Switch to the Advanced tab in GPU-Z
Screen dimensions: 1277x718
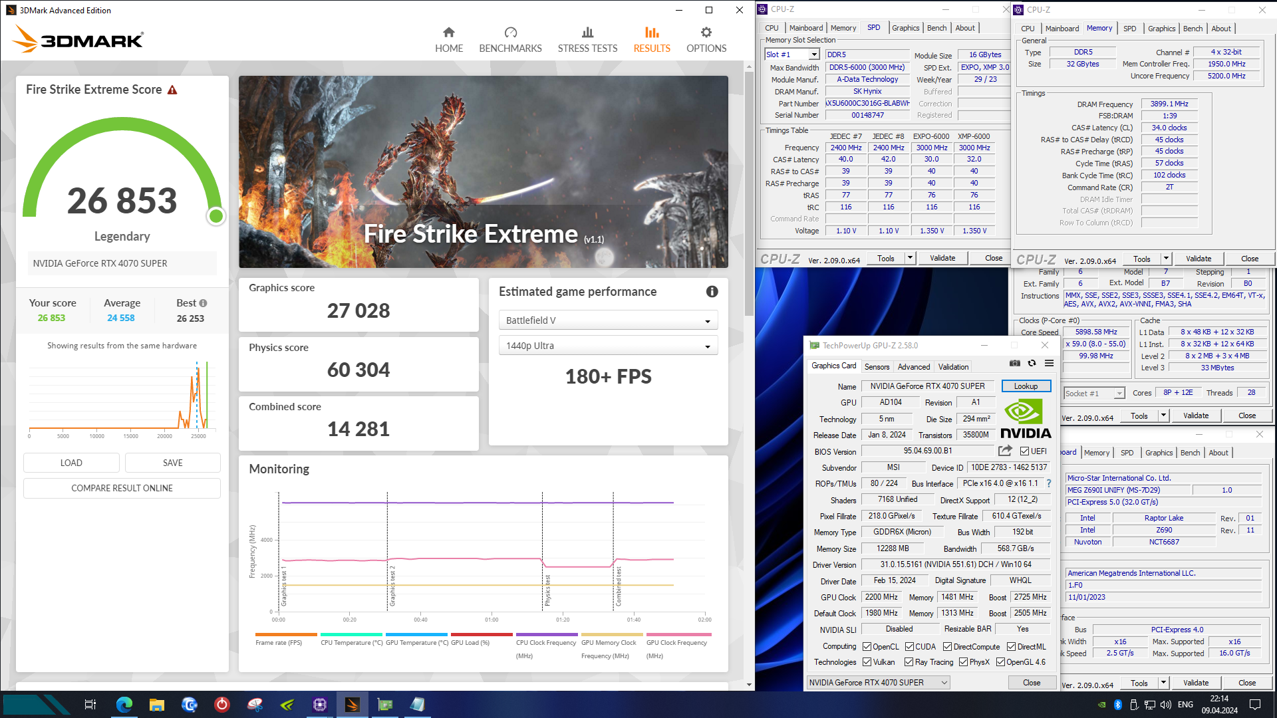coord(914,367)
